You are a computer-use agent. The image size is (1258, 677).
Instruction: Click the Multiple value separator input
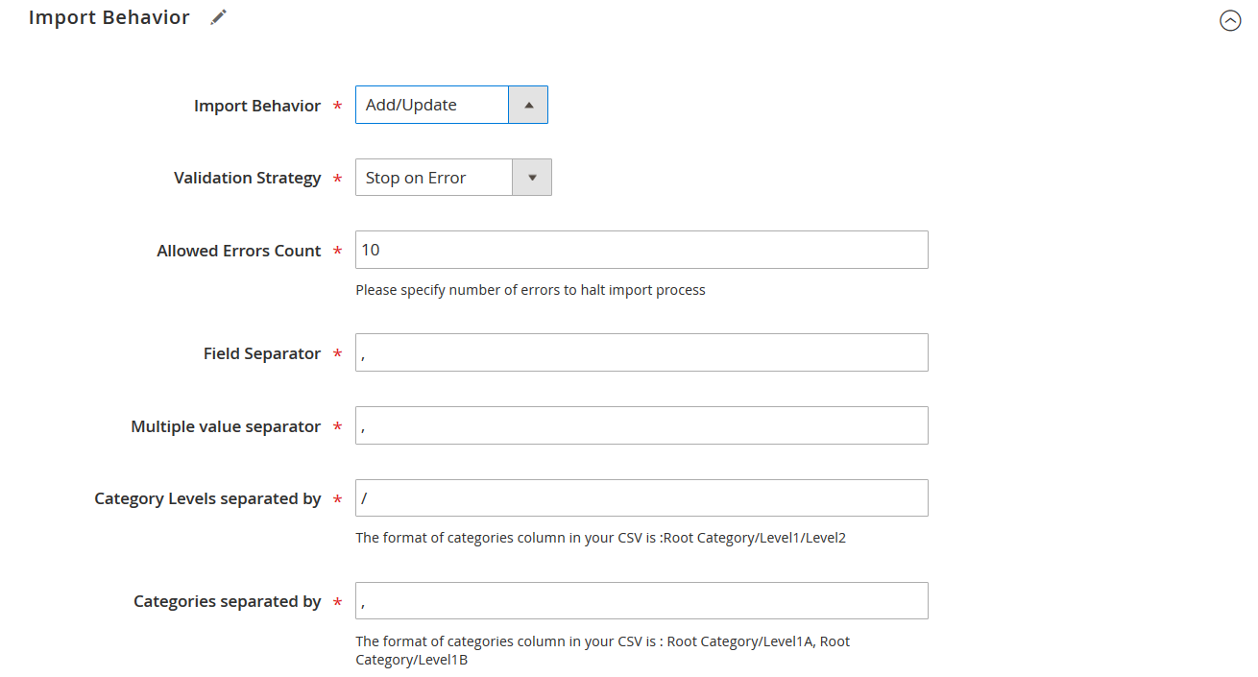(x=641, y=425)
